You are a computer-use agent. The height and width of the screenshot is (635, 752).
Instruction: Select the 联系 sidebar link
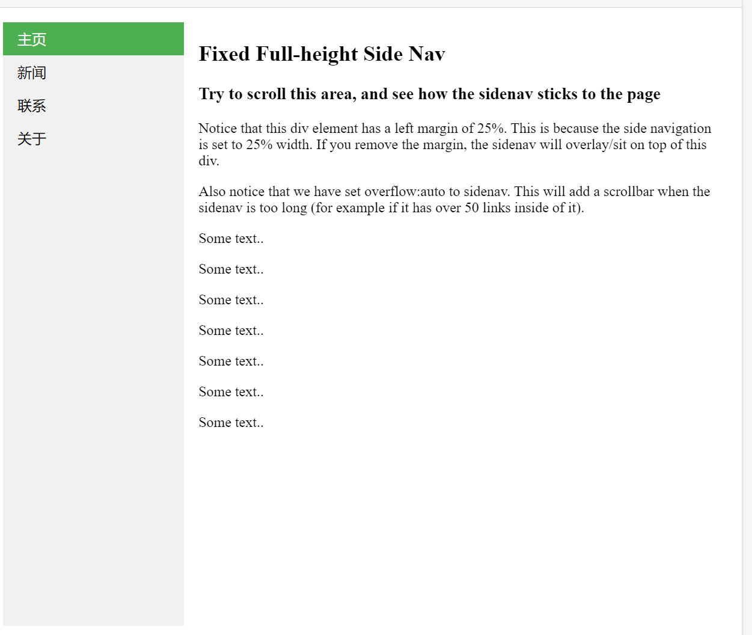(32, 106)
